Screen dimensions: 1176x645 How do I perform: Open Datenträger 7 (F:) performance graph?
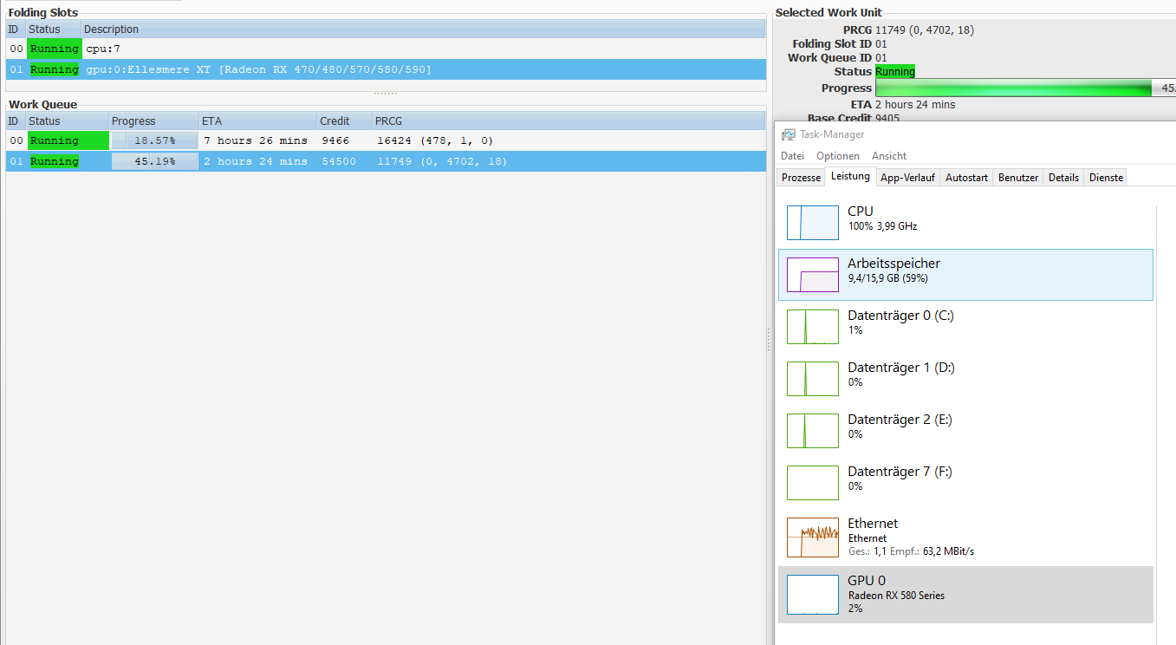813,483
